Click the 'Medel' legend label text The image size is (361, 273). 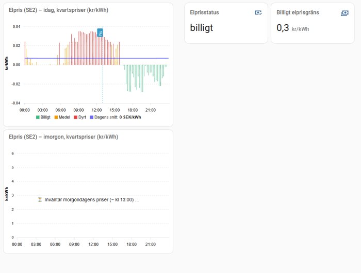pyautogui.click(x=64, y=117)
